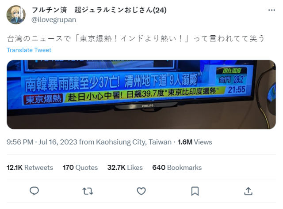
Task: Open the reply icon below the tweet
Action: [x=34, y=191]
